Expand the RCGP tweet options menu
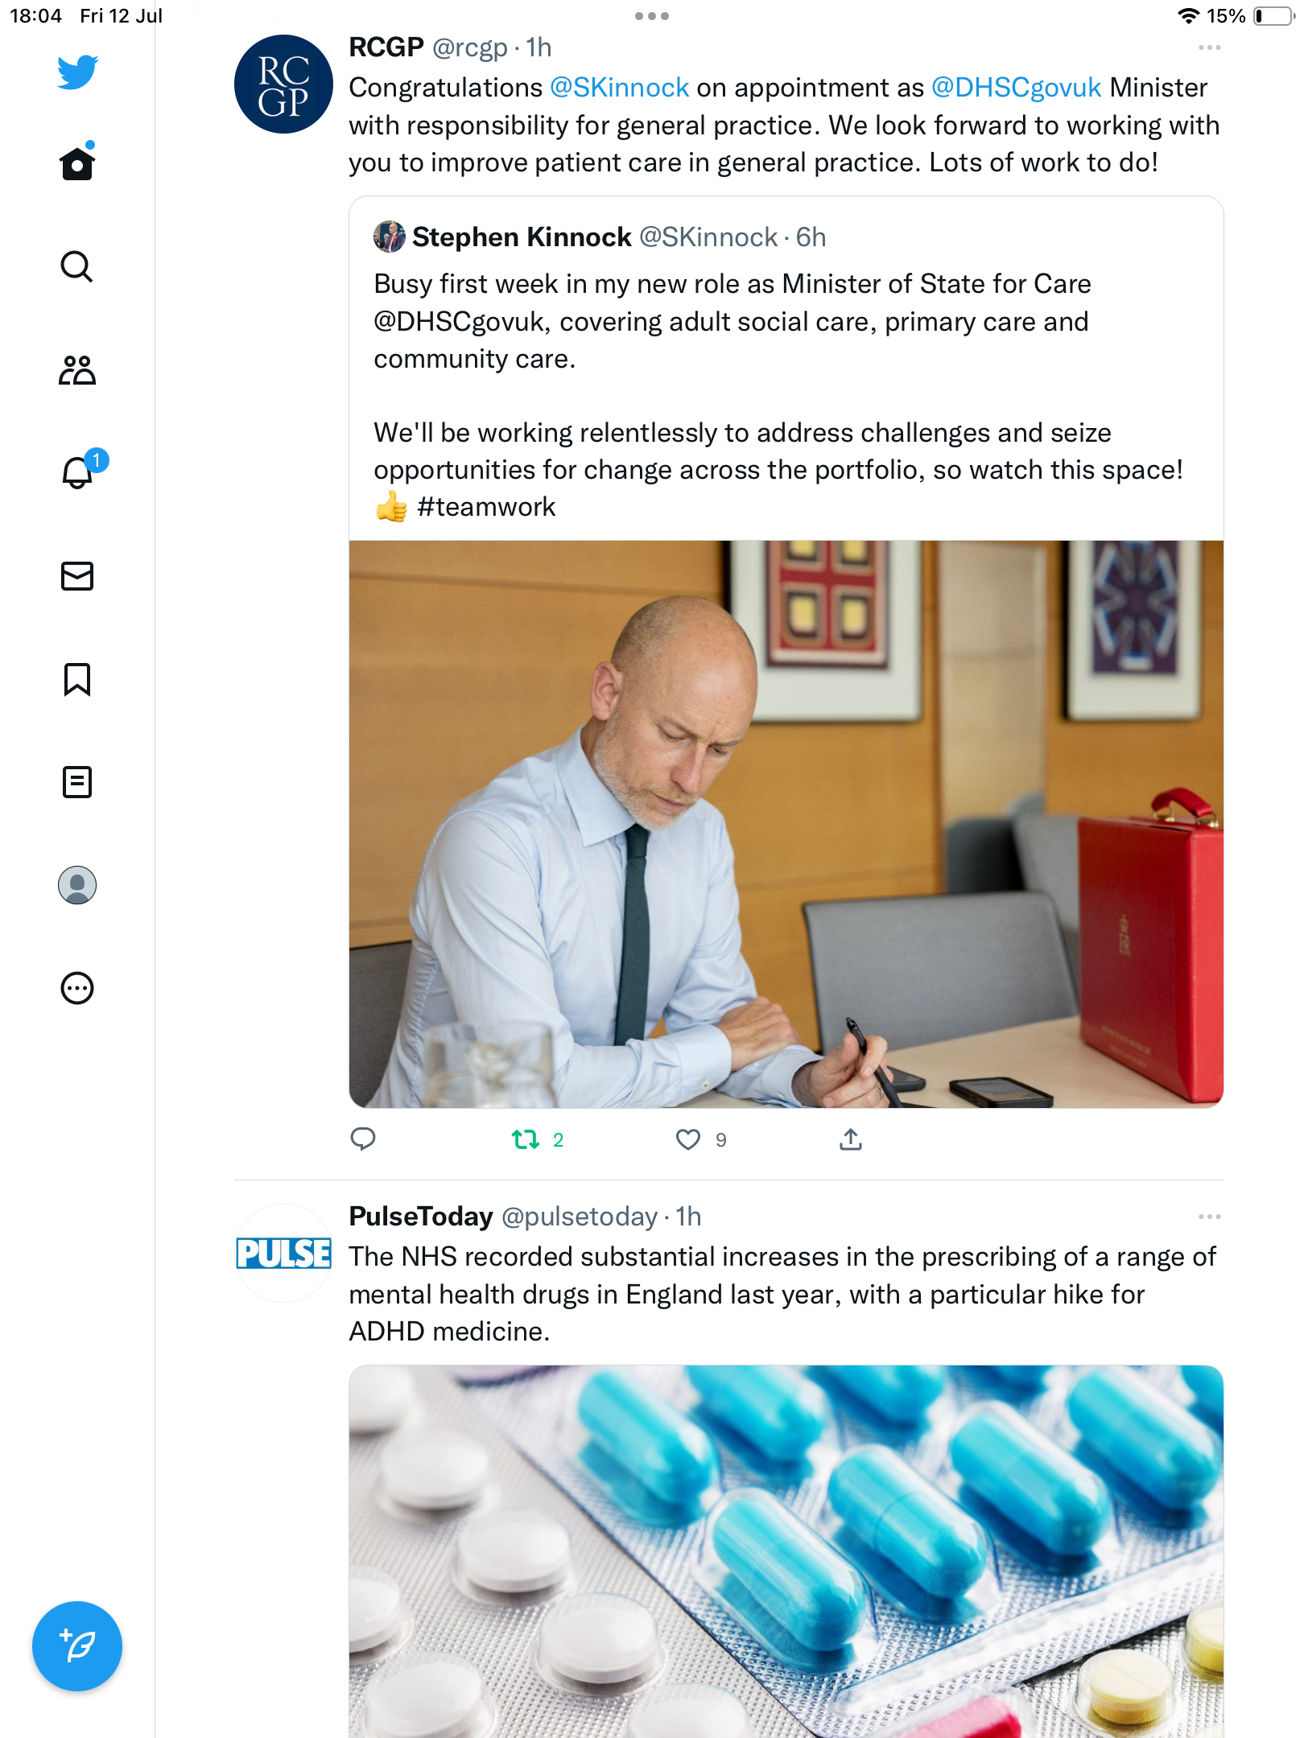The height and width of the screenshot is (1738, 1304). 1209,48
